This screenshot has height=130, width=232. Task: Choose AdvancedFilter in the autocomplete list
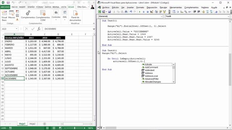[157, 79]
